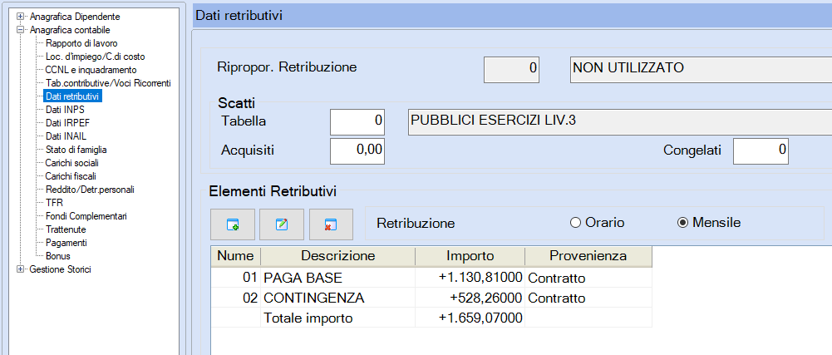Click the add retributive element icon
This screenshot has width=832, height=355.
coord(233,224)
